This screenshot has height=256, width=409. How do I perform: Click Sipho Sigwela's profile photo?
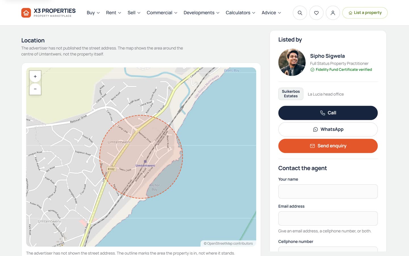point(292,62)
